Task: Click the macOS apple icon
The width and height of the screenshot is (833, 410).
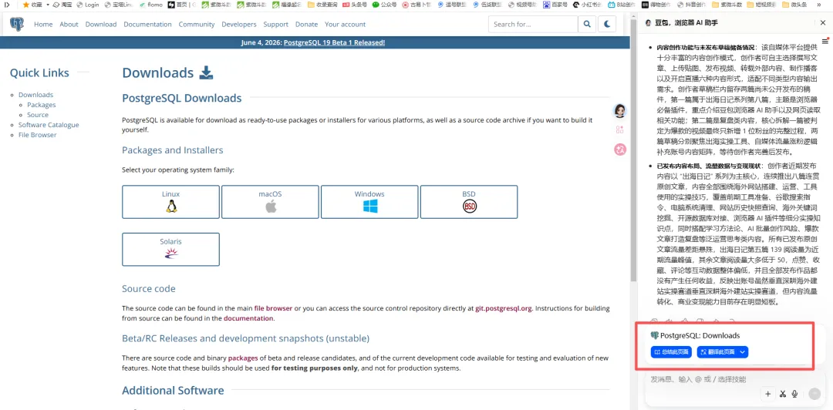Action: click(271, 206)
